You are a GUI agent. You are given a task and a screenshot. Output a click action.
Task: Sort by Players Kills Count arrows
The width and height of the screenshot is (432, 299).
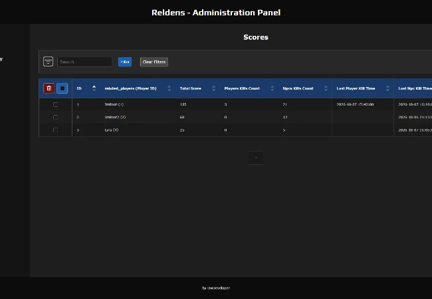tap(272, 88)
